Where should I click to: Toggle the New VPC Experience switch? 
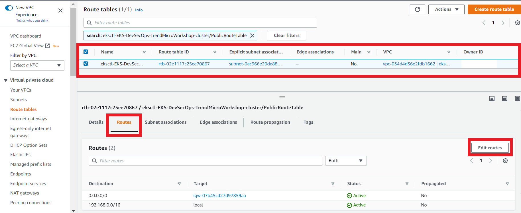(9, 8)
